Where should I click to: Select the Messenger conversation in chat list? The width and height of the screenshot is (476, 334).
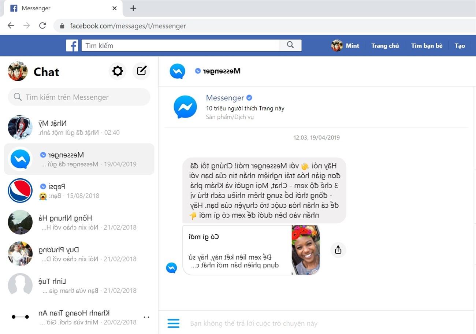(79, 159)
